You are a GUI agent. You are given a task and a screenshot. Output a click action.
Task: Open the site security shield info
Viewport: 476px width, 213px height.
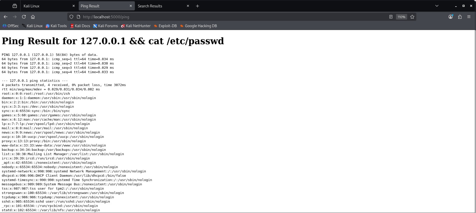(x=71, y=17)
